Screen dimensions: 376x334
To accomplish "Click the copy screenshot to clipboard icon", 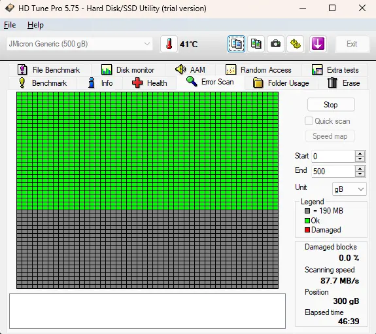I will coord(256,44).
